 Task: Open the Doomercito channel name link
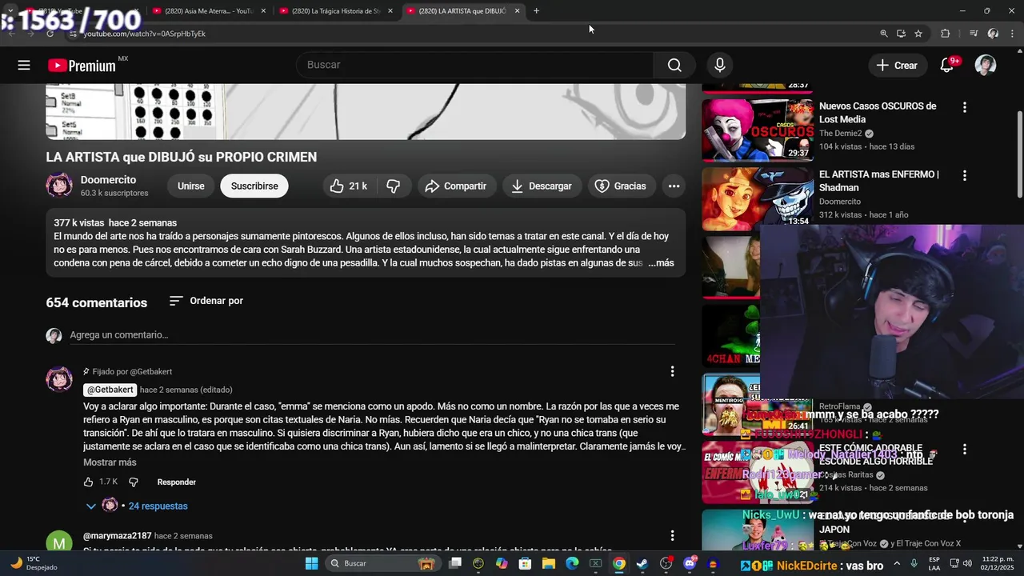(108, 180)
